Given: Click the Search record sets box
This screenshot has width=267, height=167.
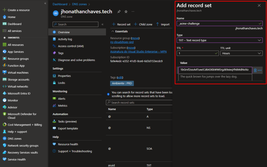Looking at the screenshot, I should [139, 102].
